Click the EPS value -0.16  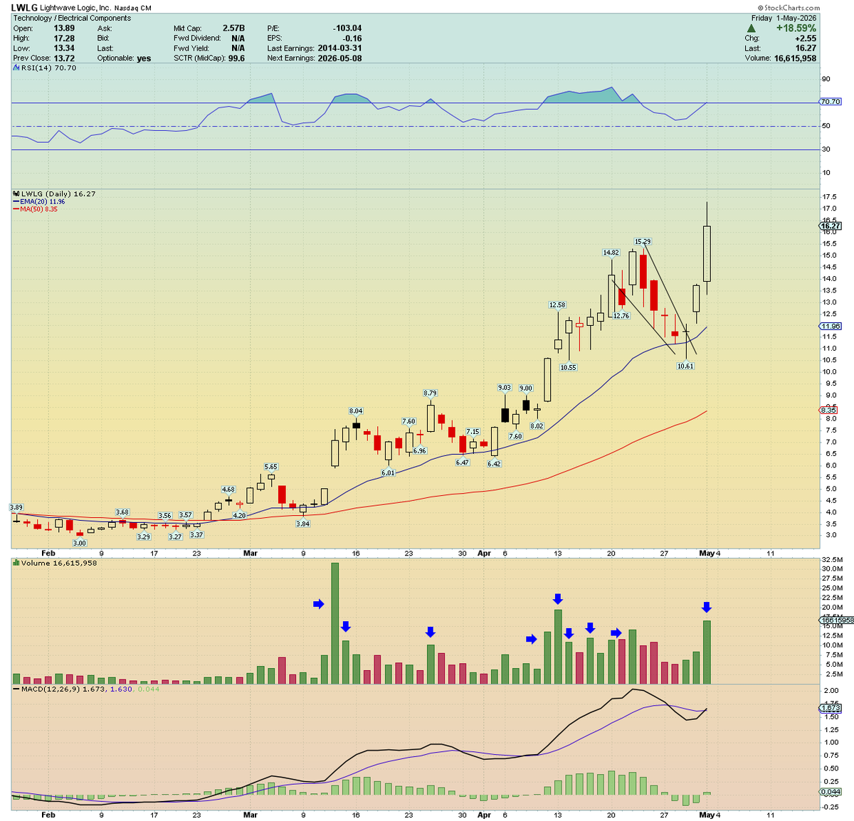(x=352, y=38)
